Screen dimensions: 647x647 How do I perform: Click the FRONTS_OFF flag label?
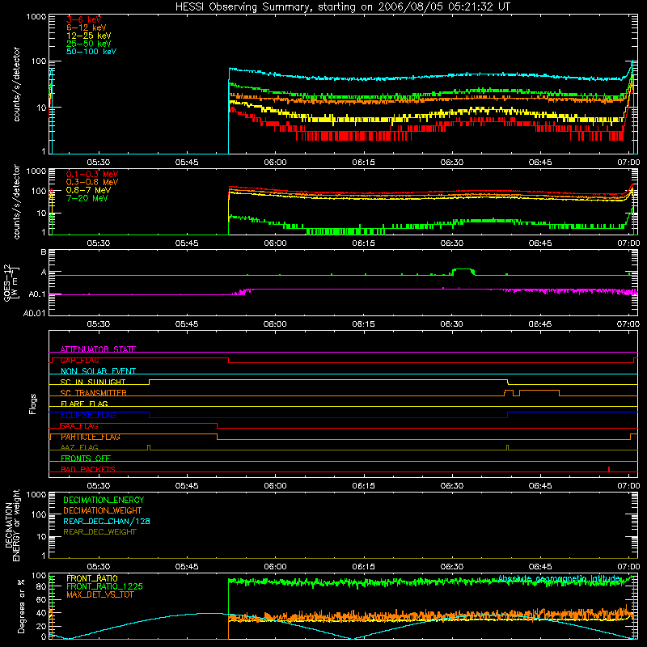pos(86,459)
